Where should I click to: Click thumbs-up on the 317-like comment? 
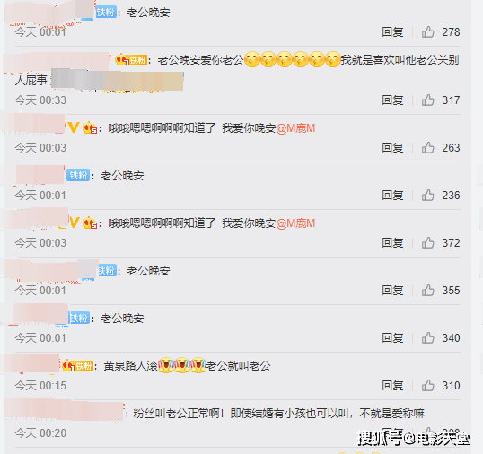coord(428,100)
